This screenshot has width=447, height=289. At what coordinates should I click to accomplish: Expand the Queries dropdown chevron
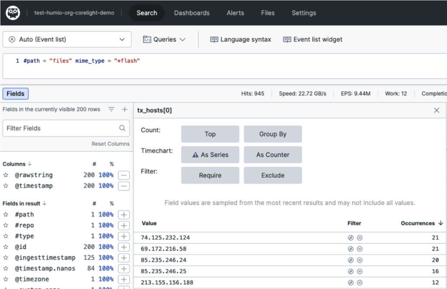[x=183, y=40]
